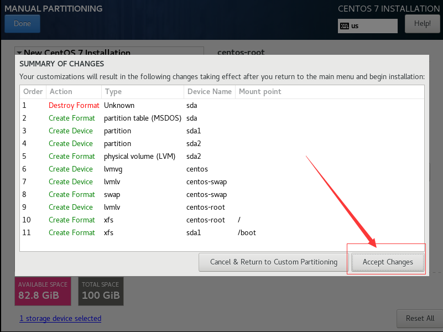Image resolution: width=443 pixels, height=332 pixels.
Task: Click the sda1 device in row 3
Action: pos(194,131)
